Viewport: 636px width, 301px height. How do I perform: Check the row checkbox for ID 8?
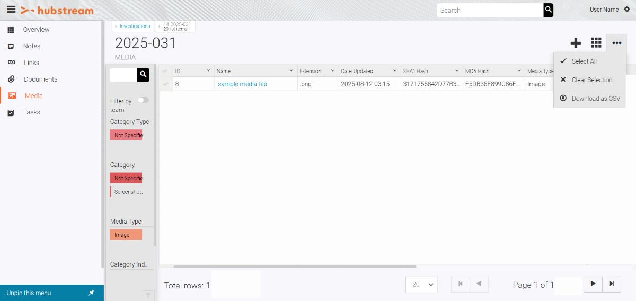(166, 84)
